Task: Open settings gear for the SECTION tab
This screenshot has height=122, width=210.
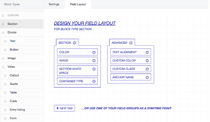Action: pos(74,43)
